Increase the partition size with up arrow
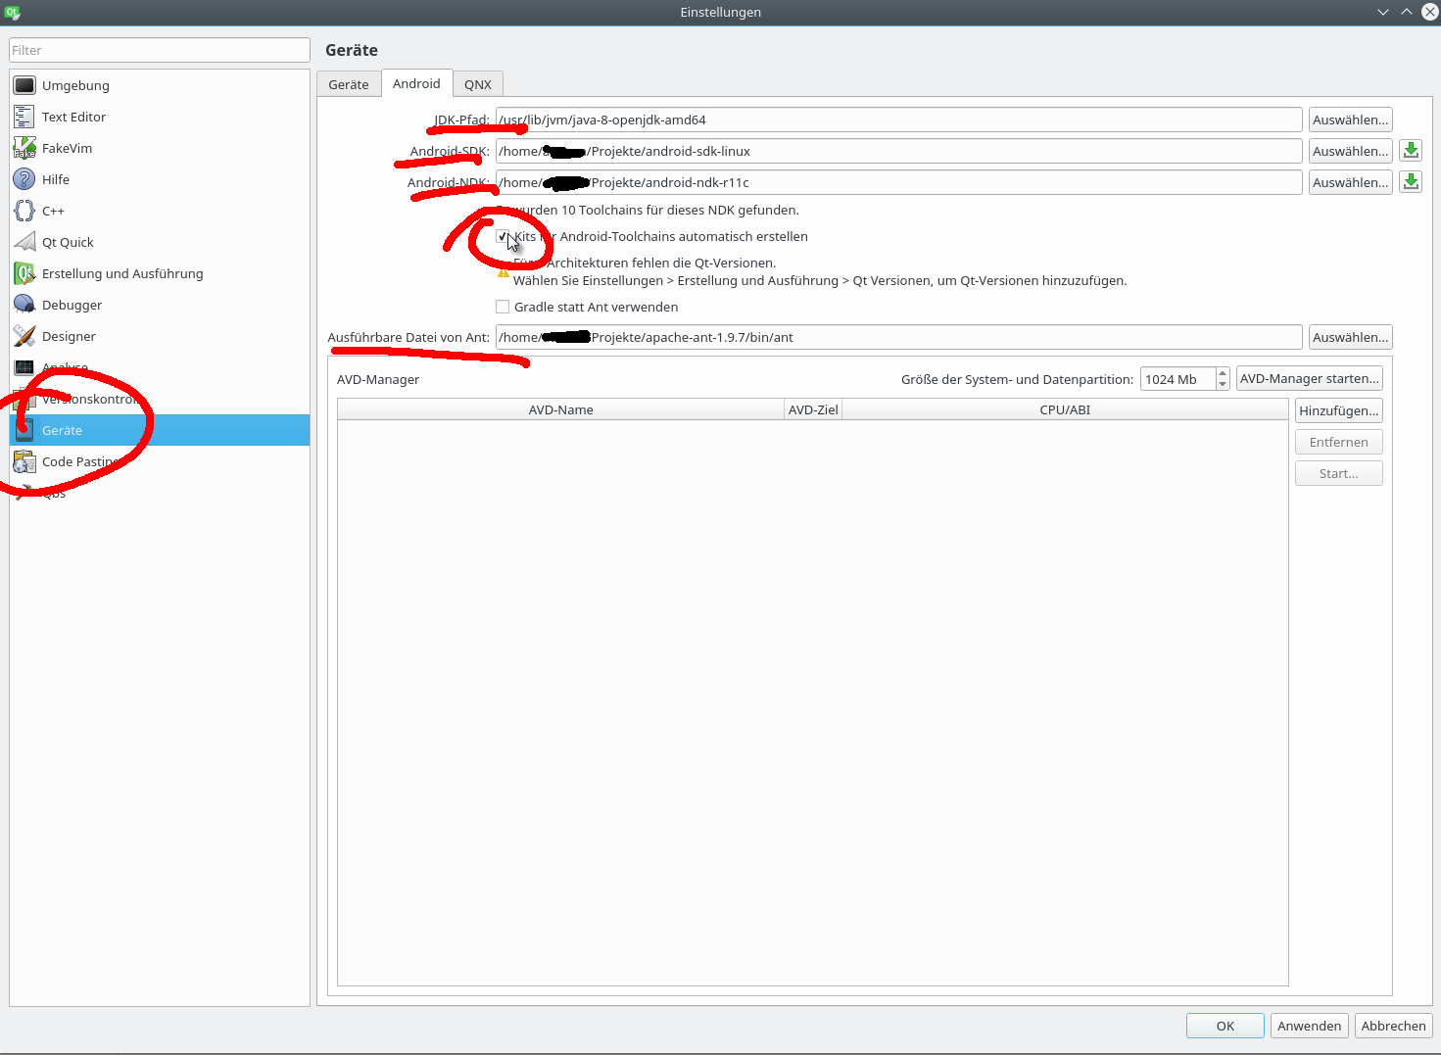Screen dimensions: 1441x1055 pos(1223,373)
